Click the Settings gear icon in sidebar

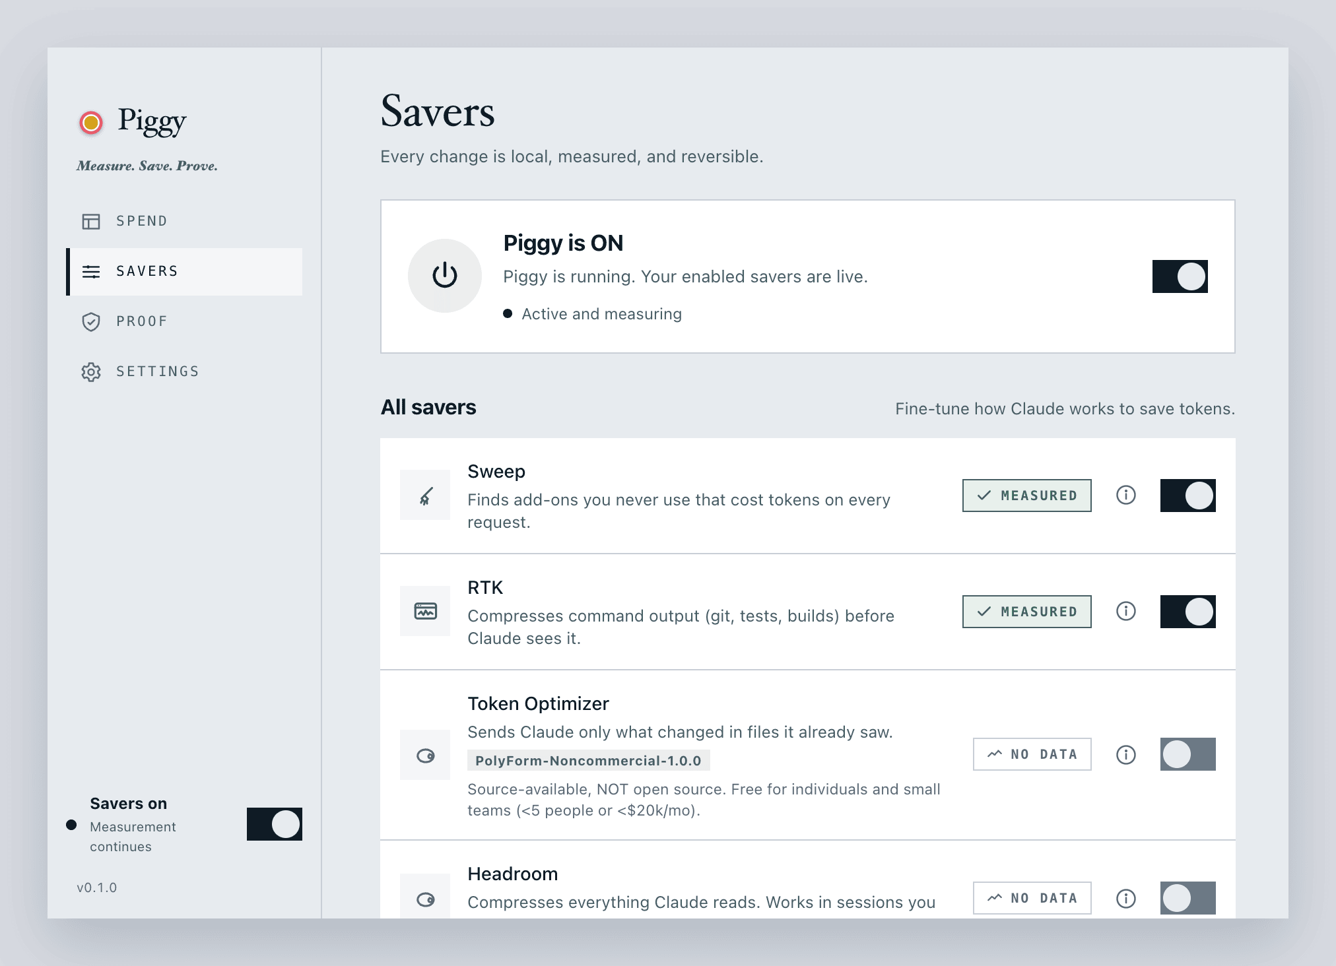click(x=91, y=371)
